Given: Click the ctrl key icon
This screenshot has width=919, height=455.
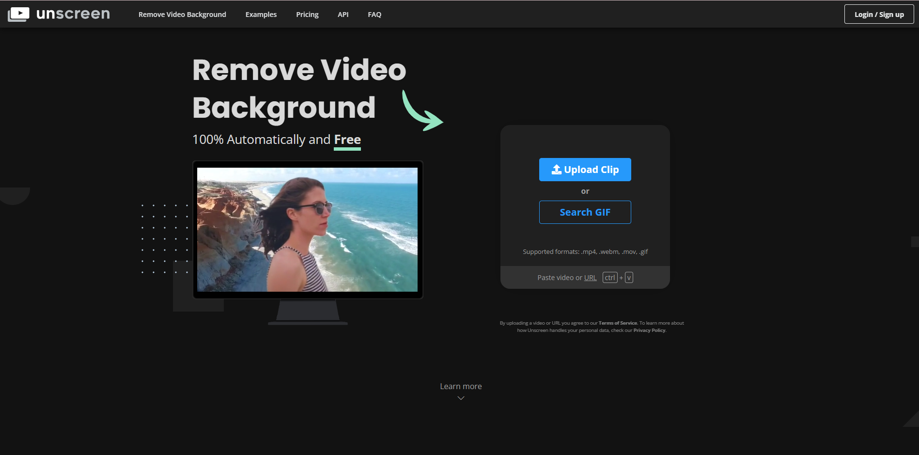Looking at the screenshot, I should (609, 278).
